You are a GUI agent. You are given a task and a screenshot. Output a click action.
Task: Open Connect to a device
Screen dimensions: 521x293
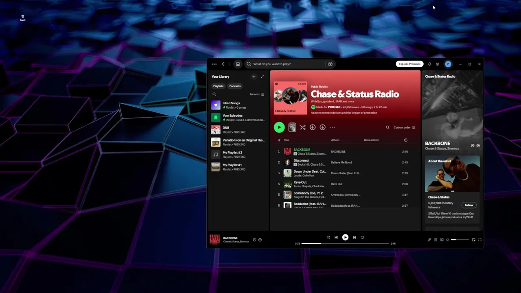[x=442, y=240]
